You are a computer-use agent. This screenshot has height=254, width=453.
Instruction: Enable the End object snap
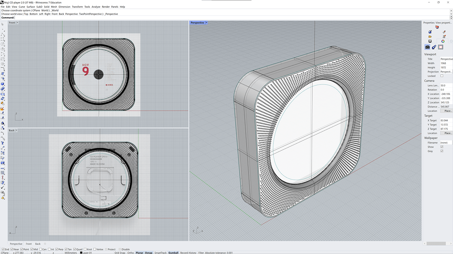click(3, 249)
